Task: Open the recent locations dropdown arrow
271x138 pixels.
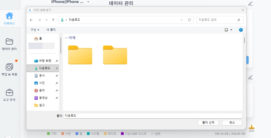Action: (x=46, y=20)
